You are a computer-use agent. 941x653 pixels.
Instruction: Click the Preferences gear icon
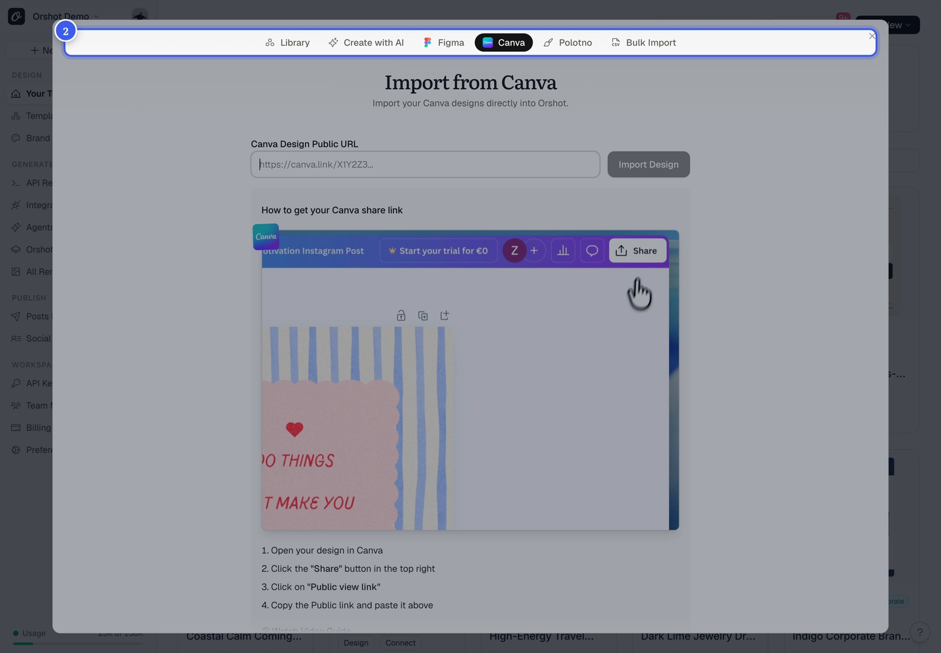pyautogui.click(x=16, y=450)
